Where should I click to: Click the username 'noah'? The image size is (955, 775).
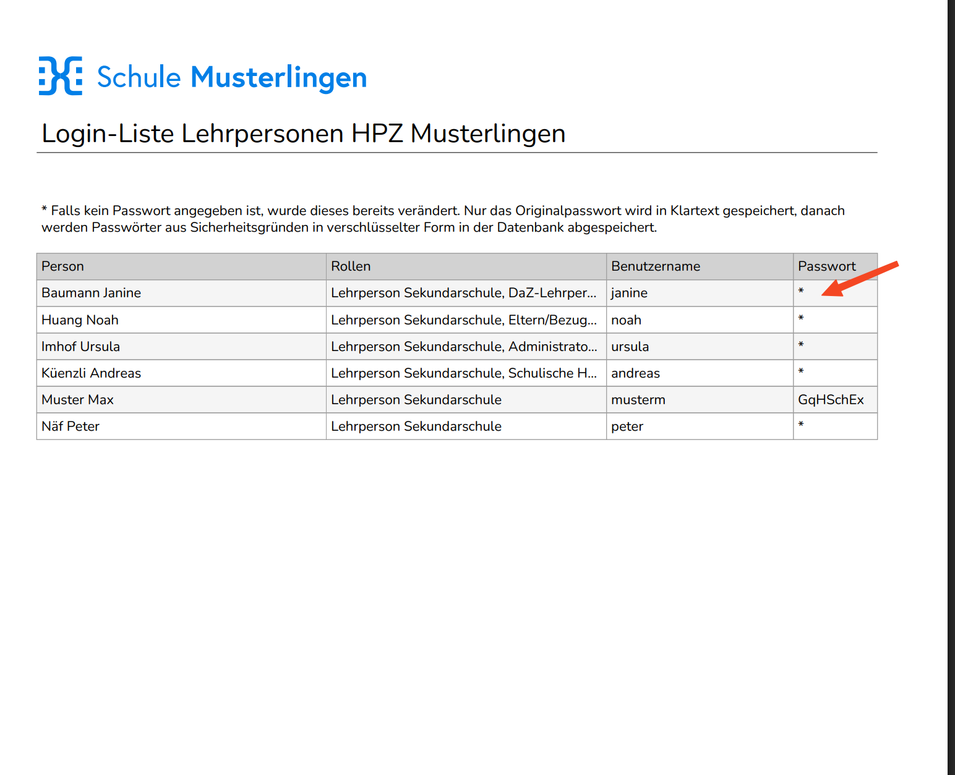point(626,320)
